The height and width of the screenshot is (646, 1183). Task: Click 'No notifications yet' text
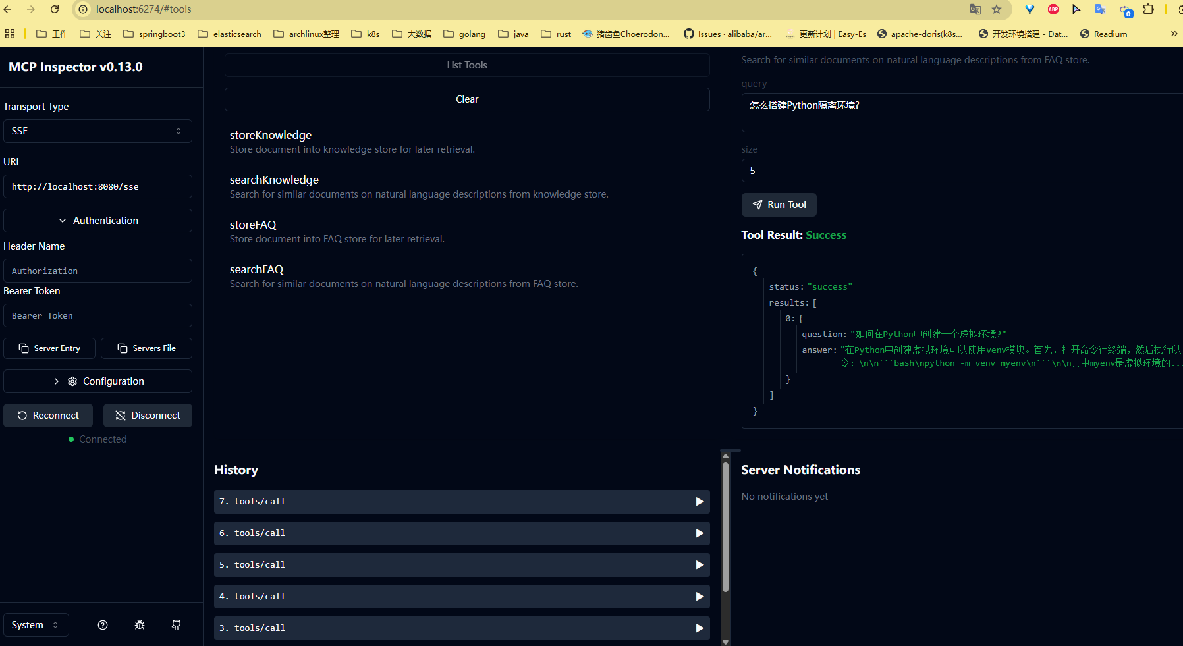point(784,497)
